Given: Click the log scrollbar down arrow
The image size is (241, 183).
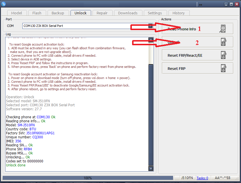Looking at the screenshot, I should point(151,168).
